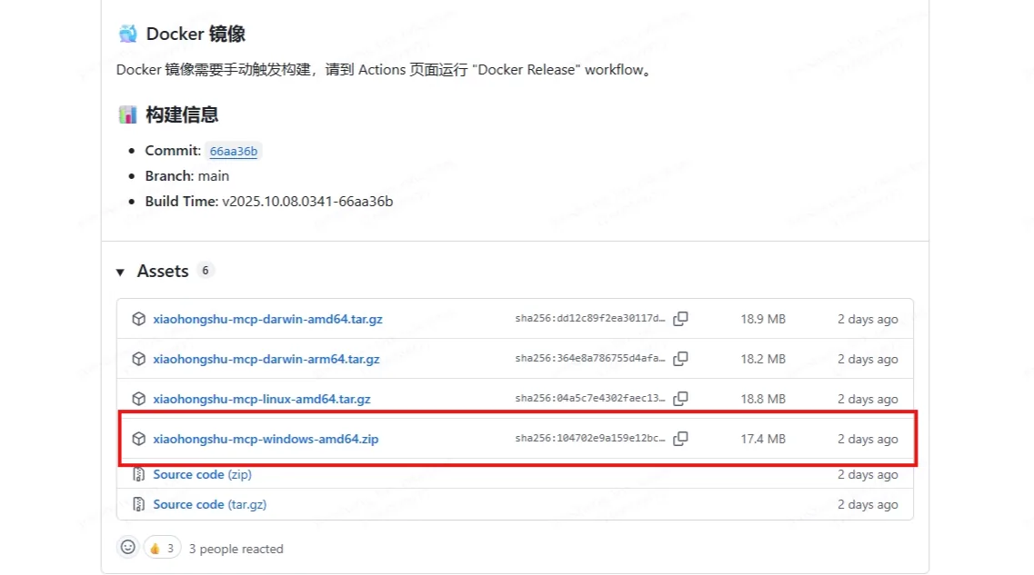Click package icon beside darwin-arm64 asset
The height and width of the screenshot is (575, 1034).
[138, 359]
